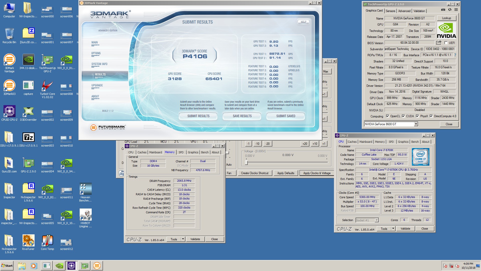Open the GPU-Z hamburger menu icon

tap(456, 10)
